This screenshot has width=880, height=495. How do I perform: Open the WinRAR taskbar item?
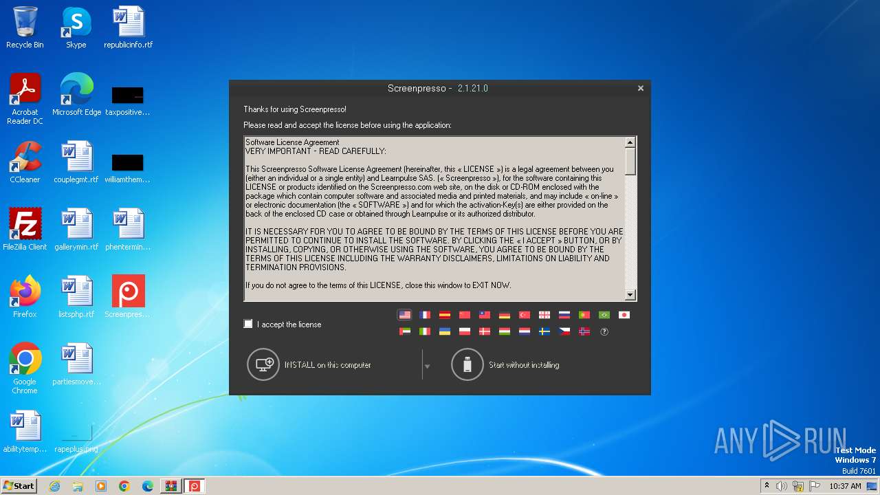coord(170,486)
